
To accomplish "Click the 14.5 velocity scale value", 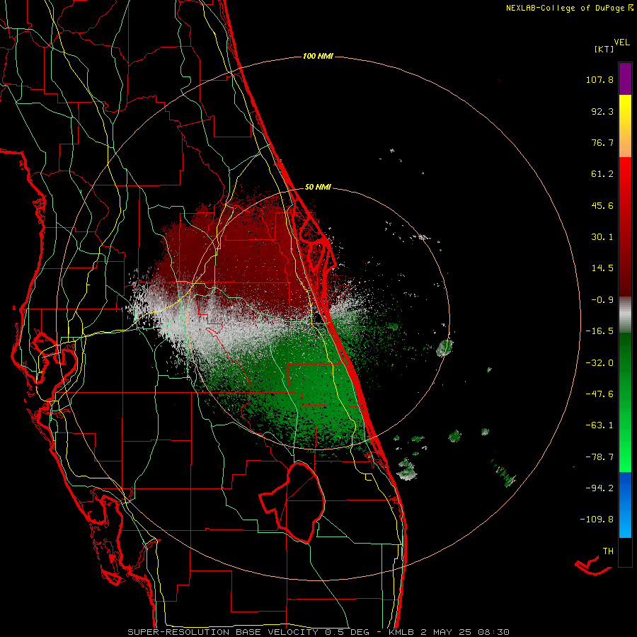I will [602, 268].
